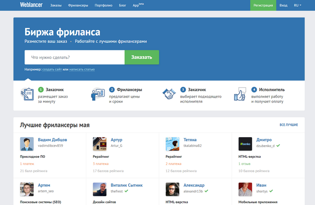
Task: Click the clipboard order icon
Action: (x=27, y=94)
